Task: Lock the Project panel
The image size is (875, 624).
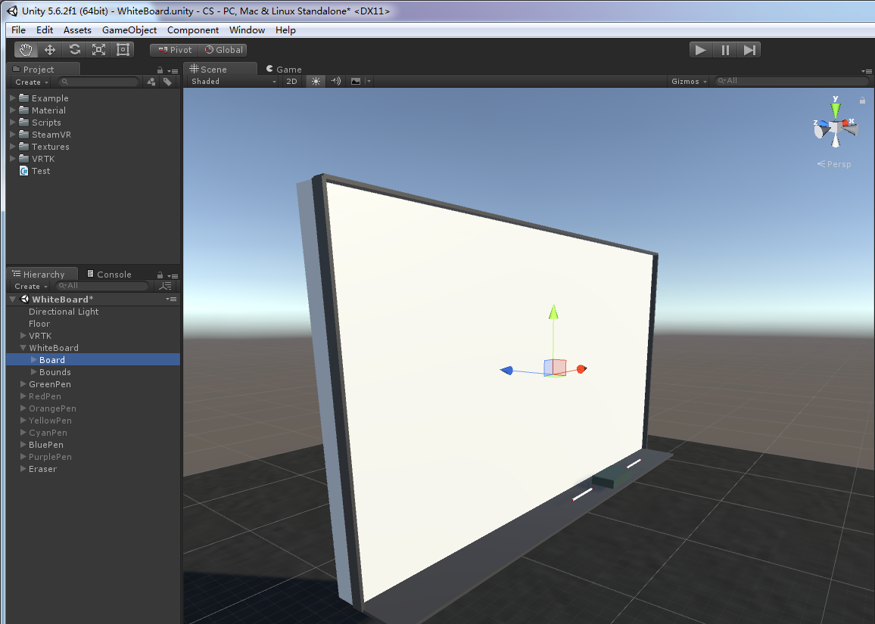Action: tap(160, 70)
